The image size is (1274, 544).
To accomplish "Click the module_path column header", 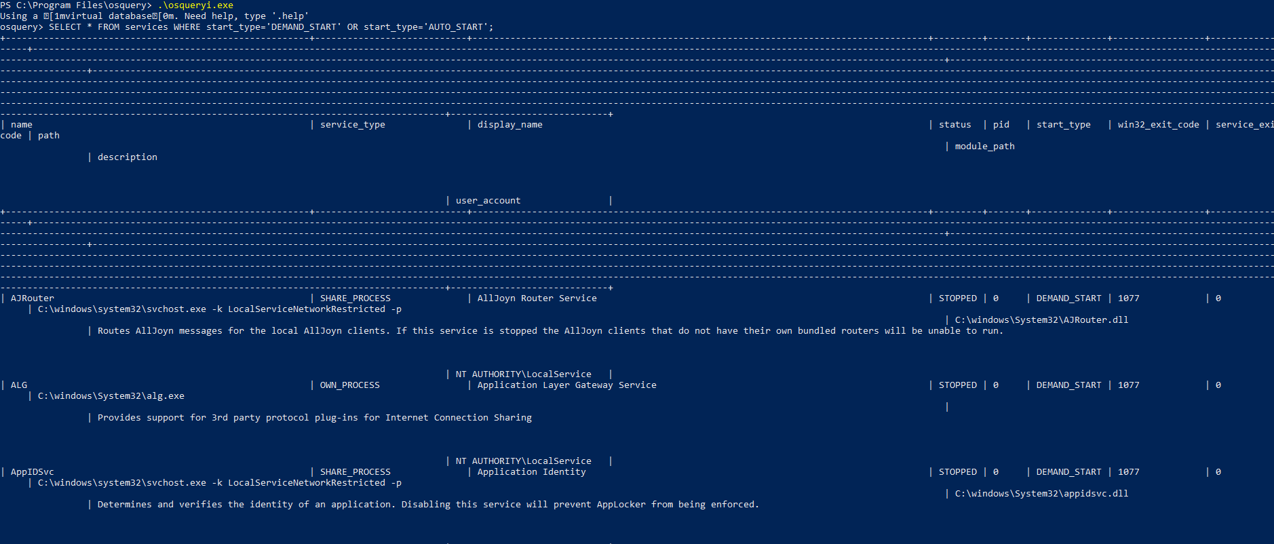I will click(x=984, y=147).
